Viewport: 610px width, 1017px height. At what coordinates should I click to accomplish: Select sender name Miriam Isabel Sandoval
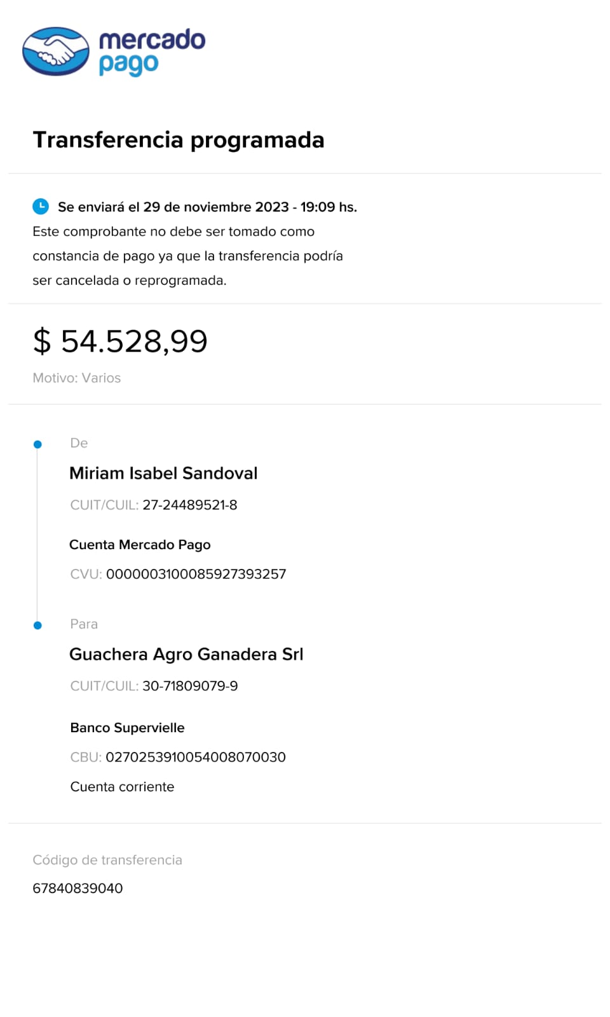pos(163,473)
